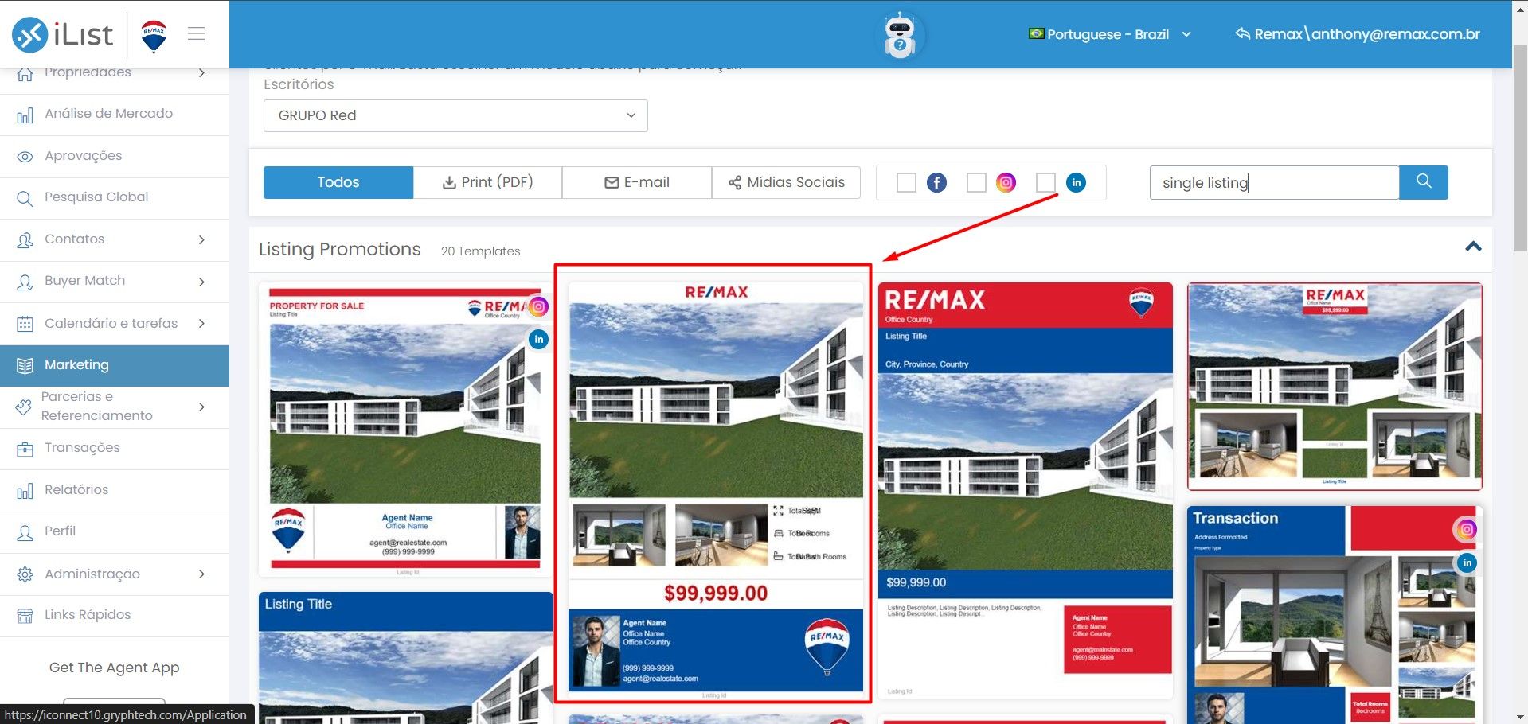Screen dimensions: 1528x724
Task: Click the Aprovações eye icon
Action: tap(25, 157)
